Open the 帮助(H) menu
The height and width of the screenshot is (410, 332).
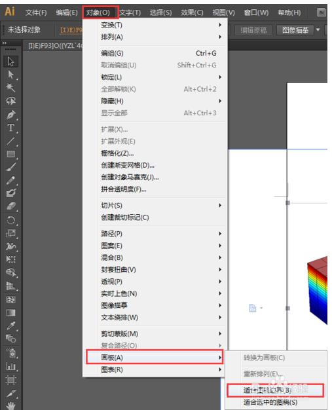(x=289, y=12)
